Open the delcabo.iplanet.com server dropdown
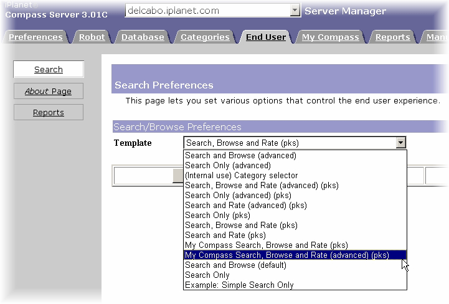Viewport: 449px width, 304px height. (212, 11)
